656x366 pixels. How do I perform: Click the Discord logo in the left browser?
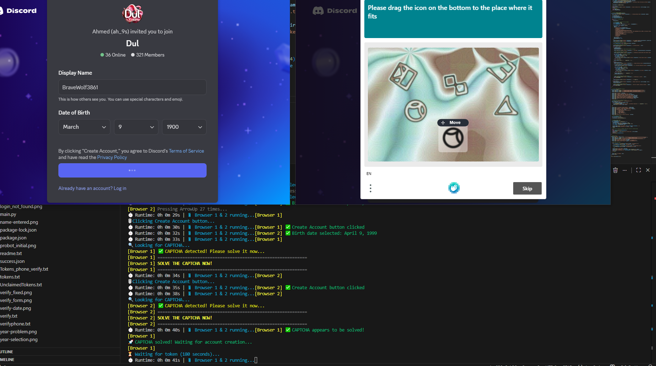18,11
